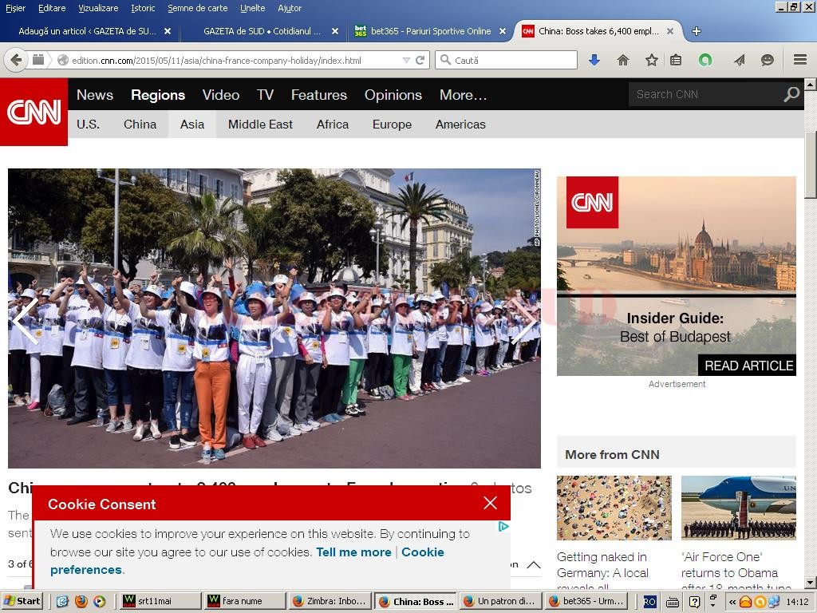
Task: Click into the Search CNN field
Action: [706, 94]
